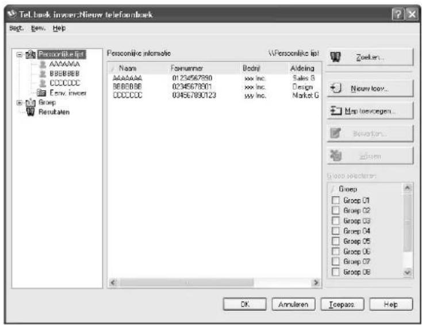422x325 pixels.
Task: Select CCCCCCC in the tree
Action: tap(65, 83)
